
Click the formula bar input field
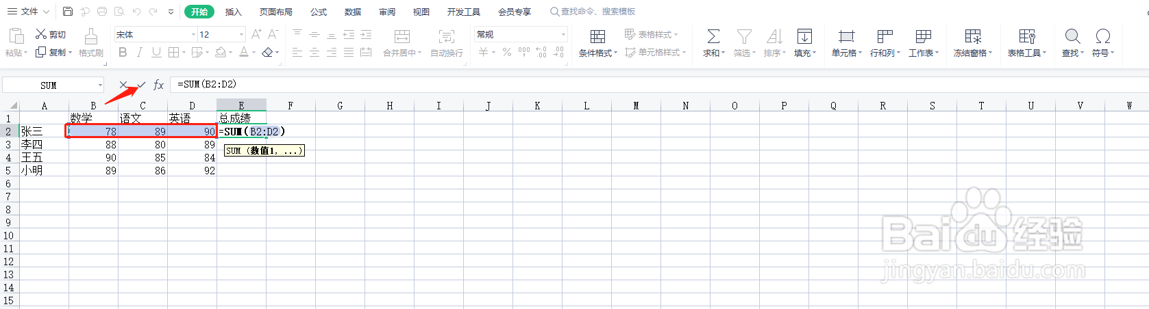tap(658, 85)
